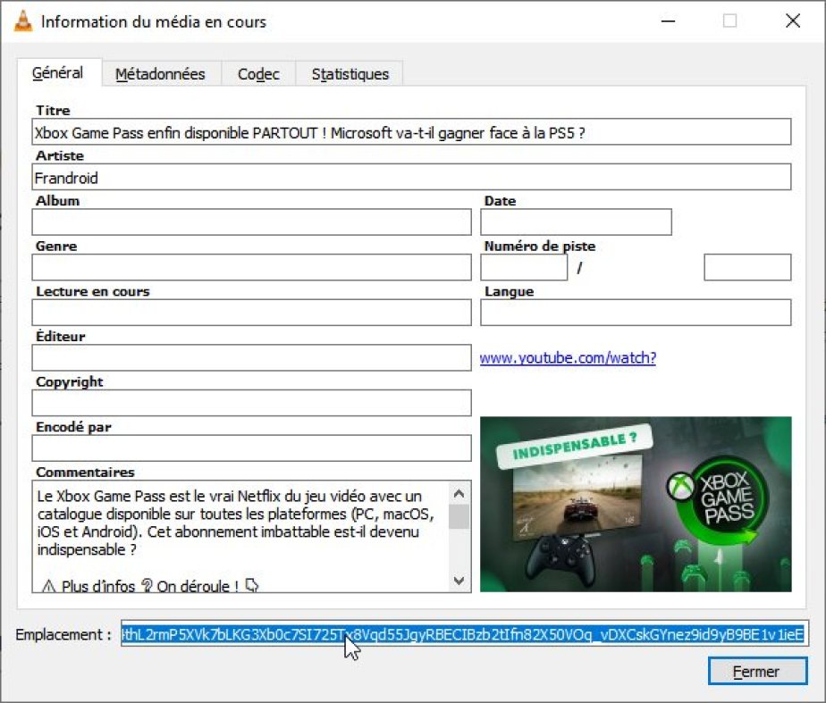Screen dimensions: 826x703
Task: Focus the Encodé par field
Action: (x=251, y=448)
